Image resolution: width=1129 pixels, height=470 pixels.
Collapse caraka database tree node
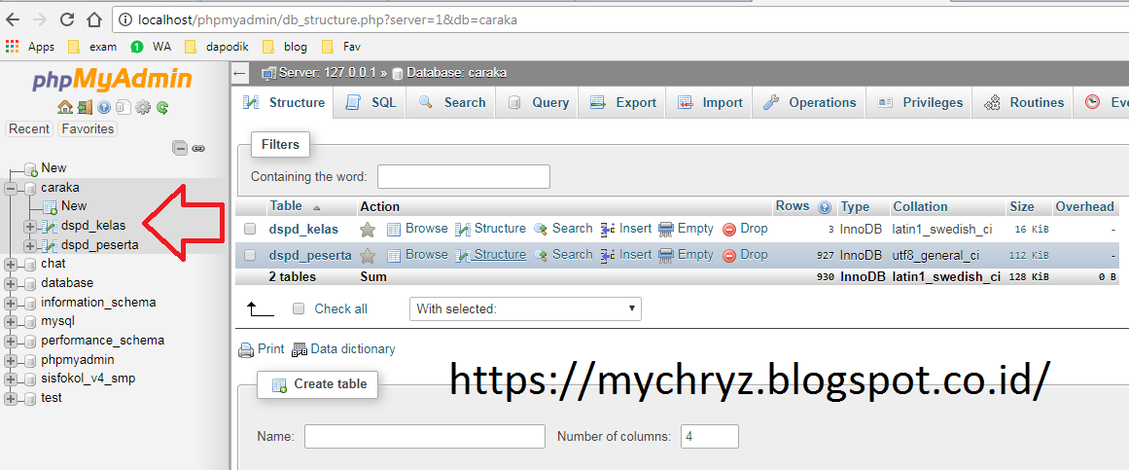point(11,188)
